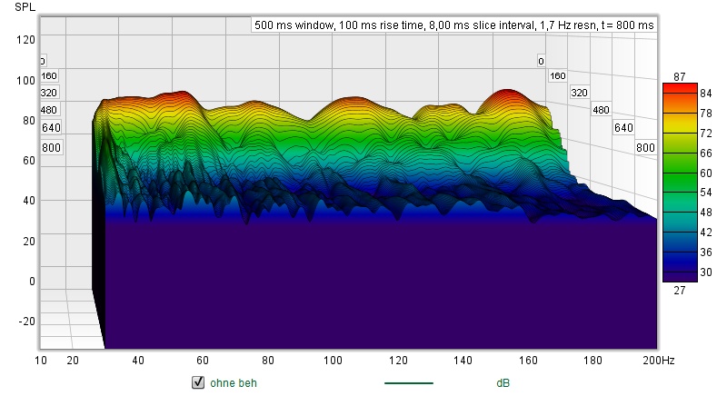Screen dimensions: 727x396
Task: Click the yellow band near 72 on the color scale
Action: coord(680,134)
